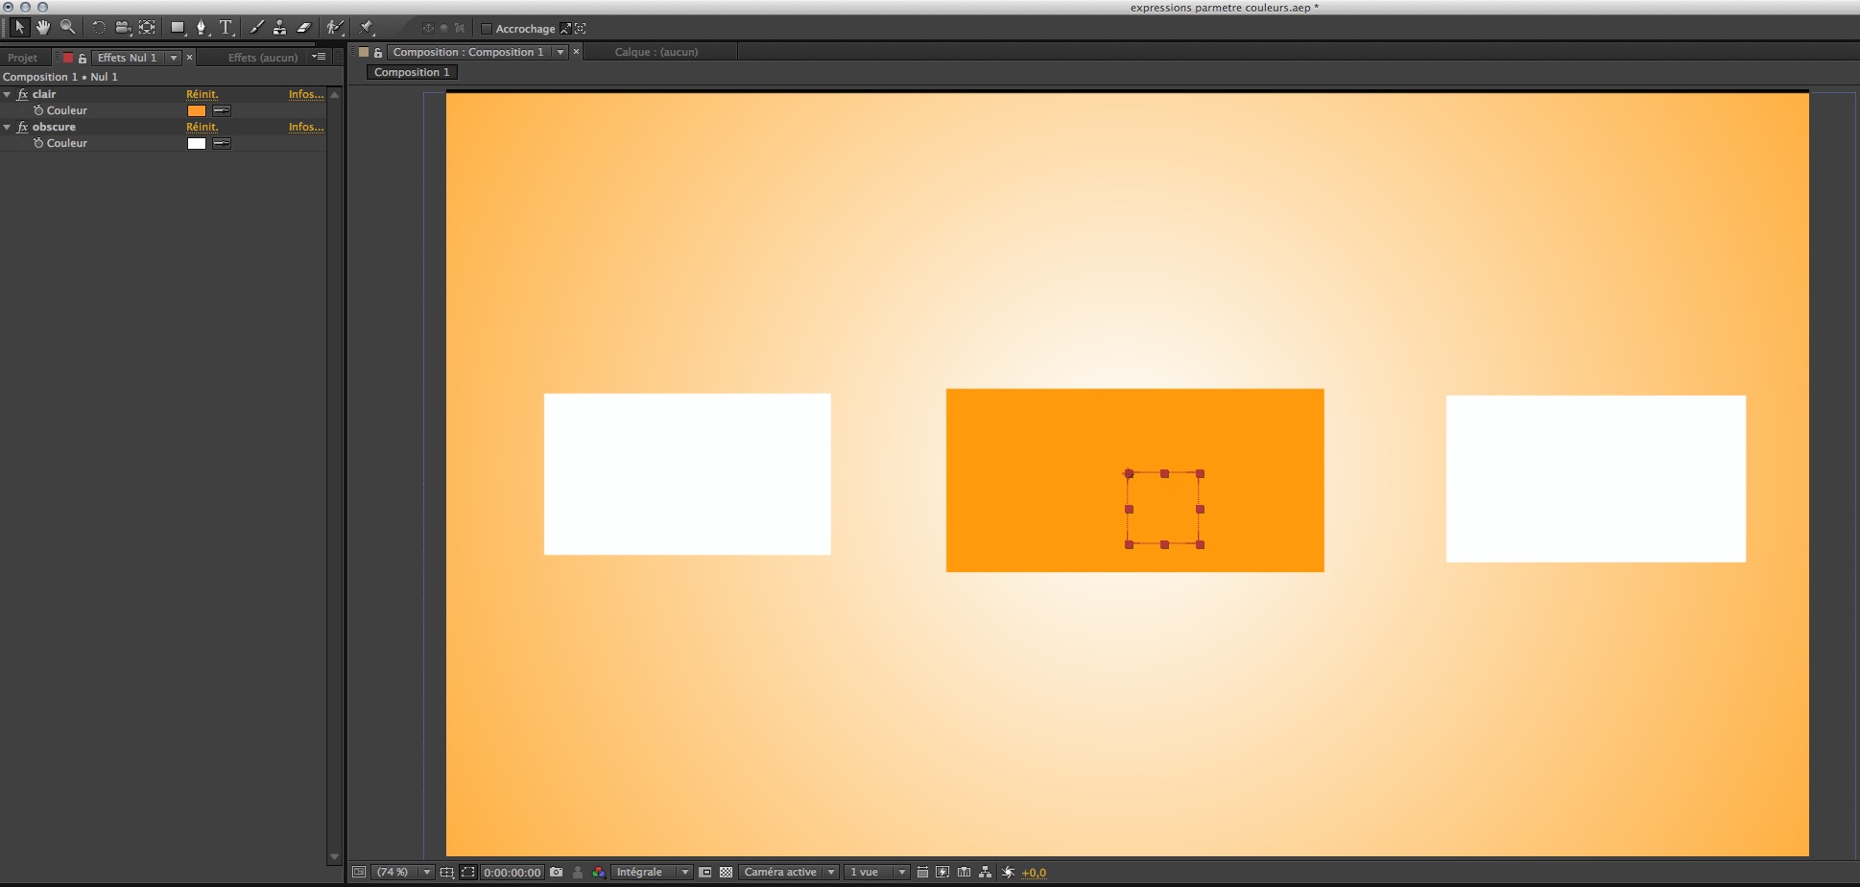Toggle the transparency grid button

point(726,872)
